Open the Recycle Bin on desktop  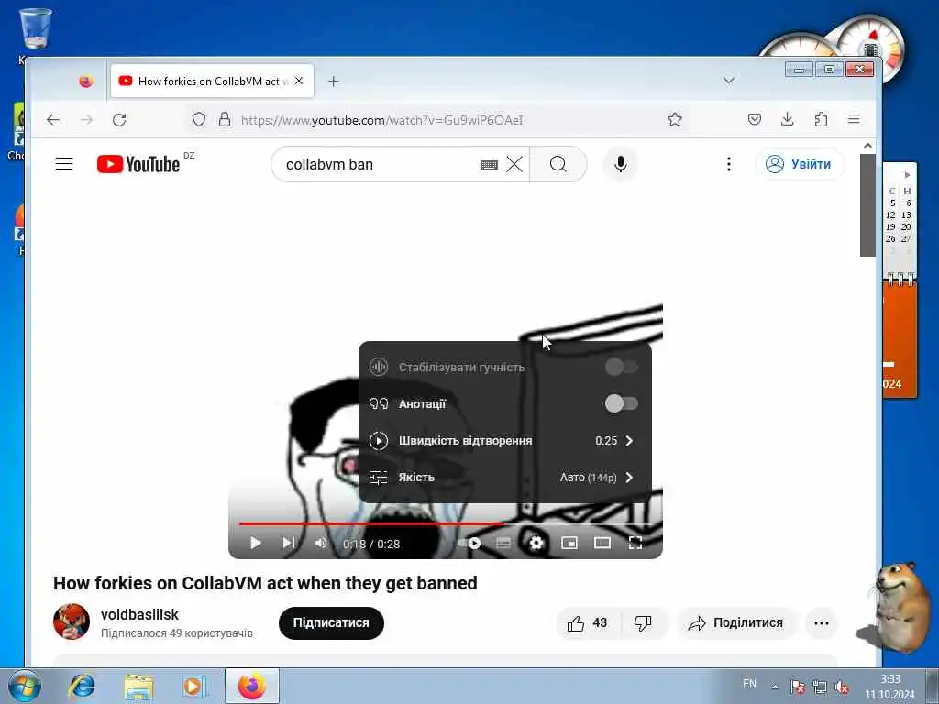(x=36, y=28)
